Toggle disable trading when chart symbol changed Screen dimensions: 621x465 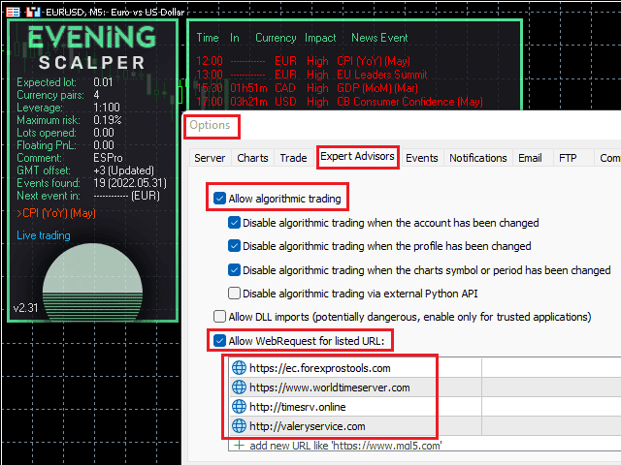pos(234,270)
